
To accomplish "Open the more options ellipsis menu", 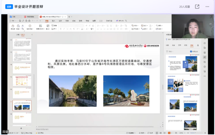I will (207, 7).
